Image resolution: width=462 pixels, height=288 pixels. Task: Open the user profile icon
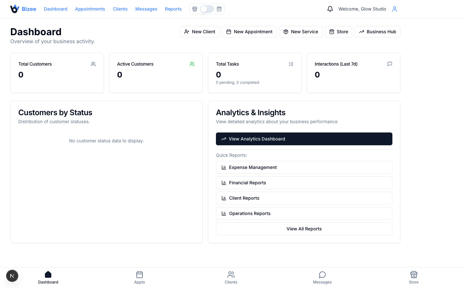click(395, 9)
